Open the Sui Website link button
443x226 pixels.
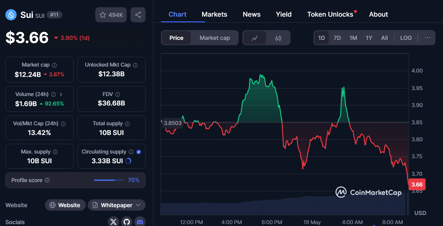(65, 205)
